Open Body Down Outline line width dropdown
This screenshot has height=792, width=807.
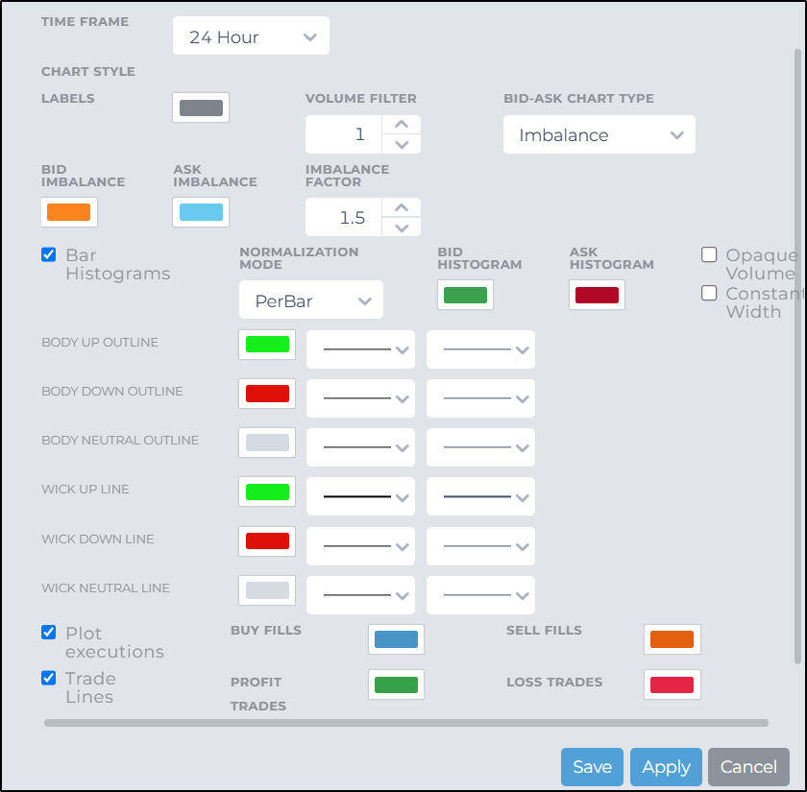click(480, 398)
